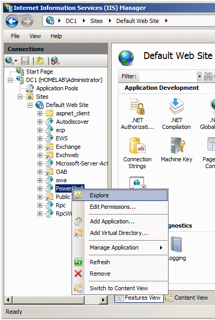Open the Logging feature icon
Screen dimensions: 215x320
[176, 244]
